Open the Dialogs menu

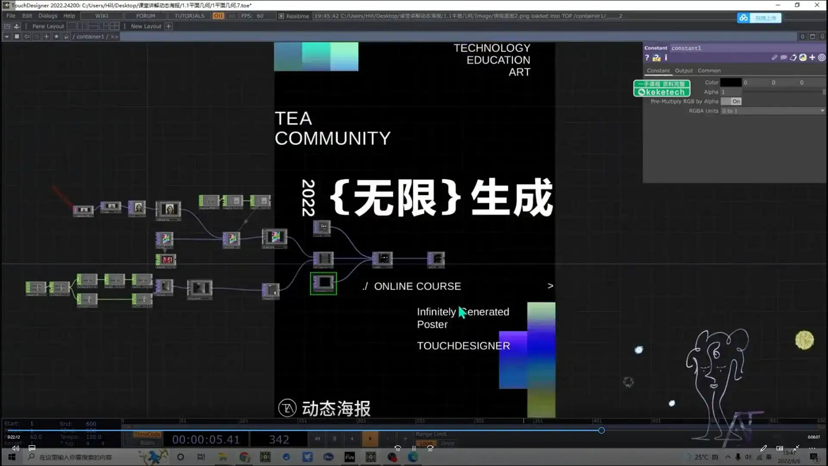[x=47, y=16]
